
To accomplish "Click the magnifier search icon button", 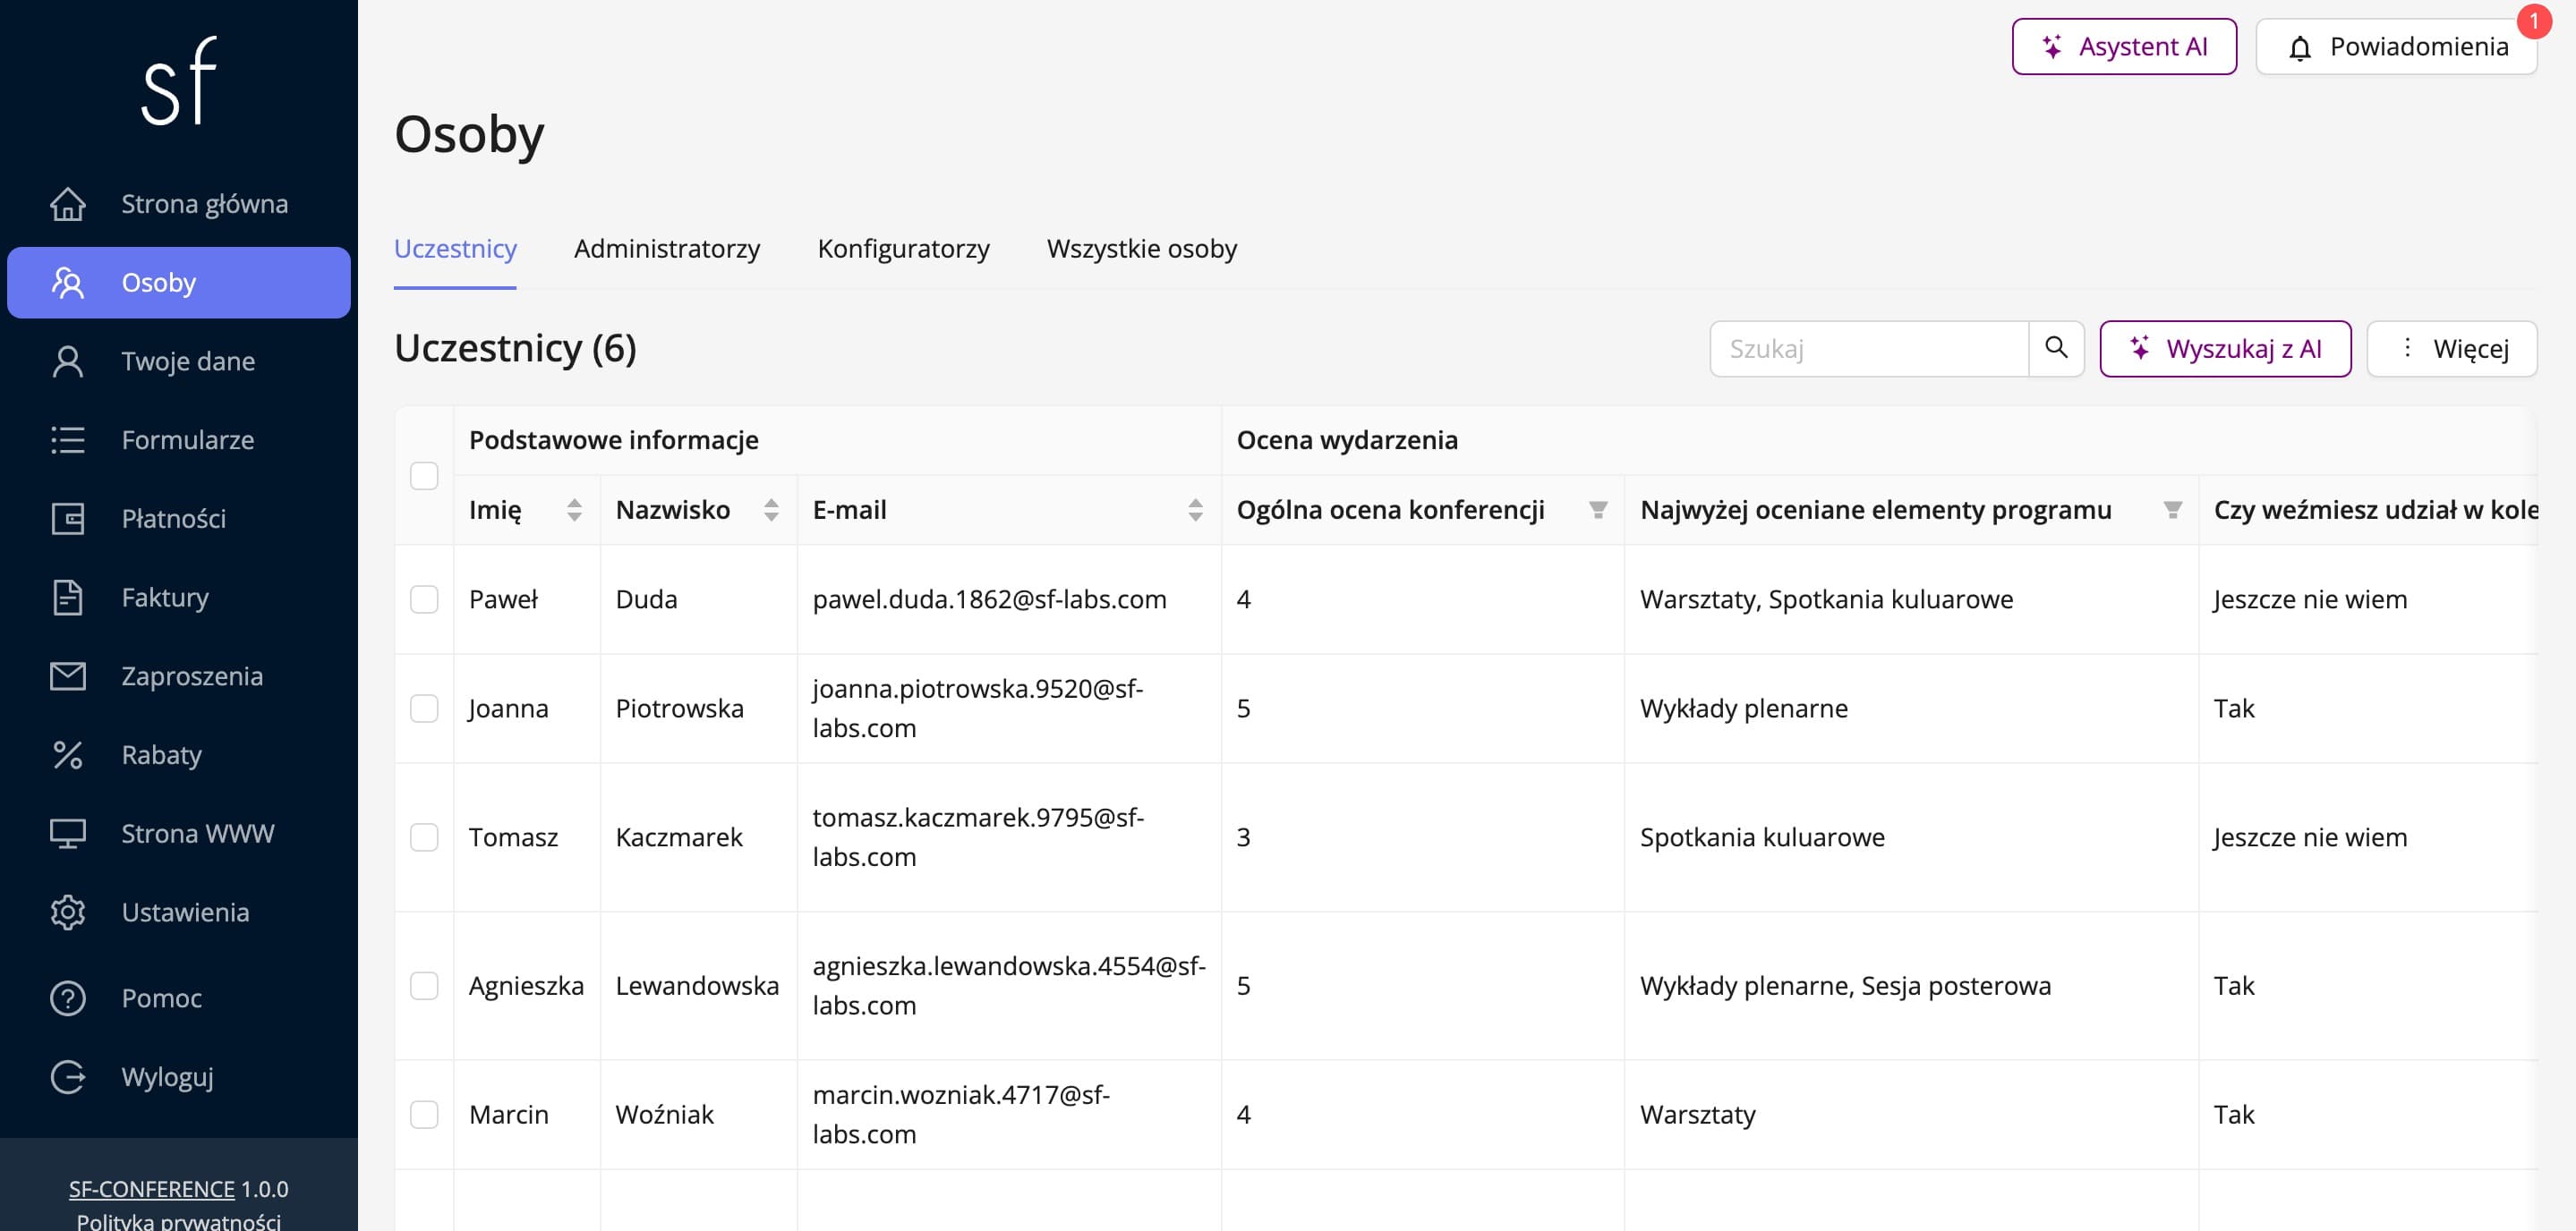I will pyautogui.click(x=2056, y=348).
